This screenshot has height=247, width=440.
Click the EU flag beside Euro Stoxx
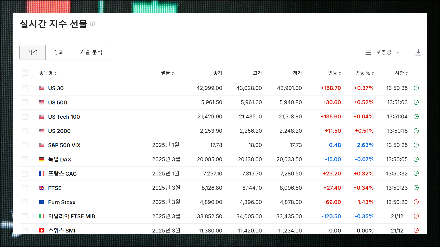pyautogui.click(x=42, y=202)
